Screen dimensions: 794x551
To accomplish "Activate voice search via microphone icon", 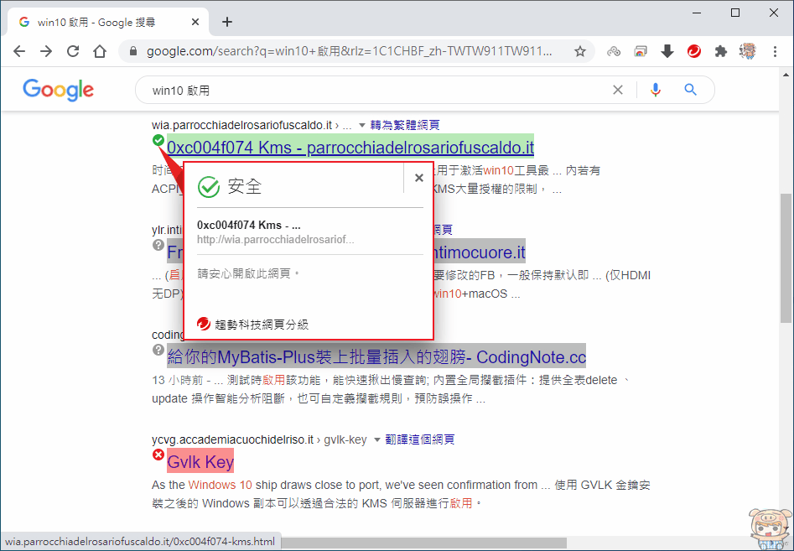I will coord(655,90).
